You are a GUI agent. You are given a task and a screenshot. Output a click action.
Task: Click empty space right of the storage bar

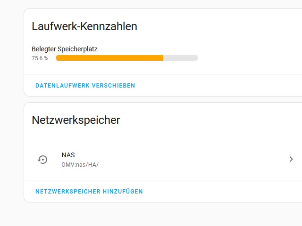point(245,58)
